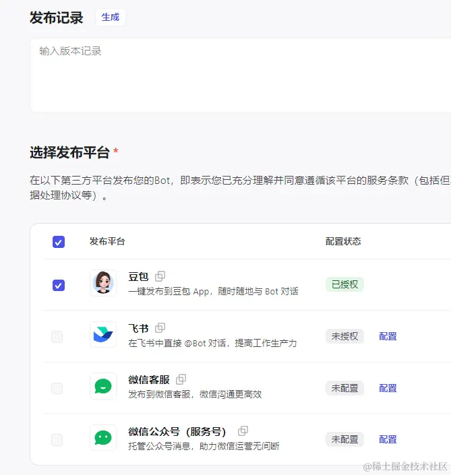Click the 微信公众号 (服务号) platform name
This screenshot has height=475, width=451.
177,431
